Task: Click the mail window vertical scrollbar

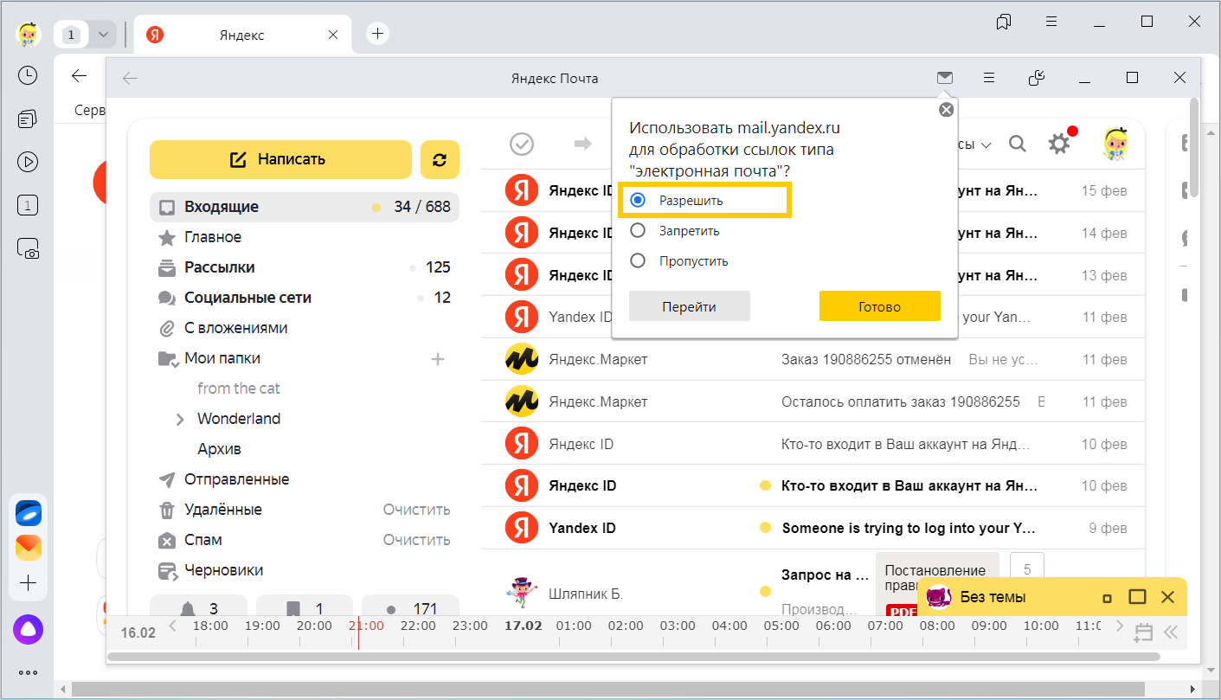Action: pos(1194,148)
